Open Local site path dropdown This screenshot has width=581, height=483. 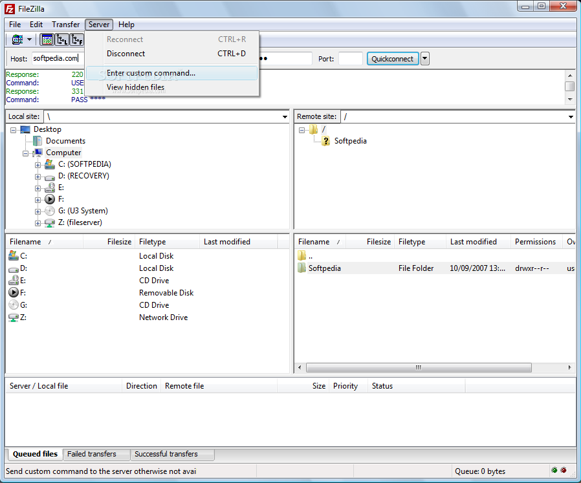click(285, 116)
